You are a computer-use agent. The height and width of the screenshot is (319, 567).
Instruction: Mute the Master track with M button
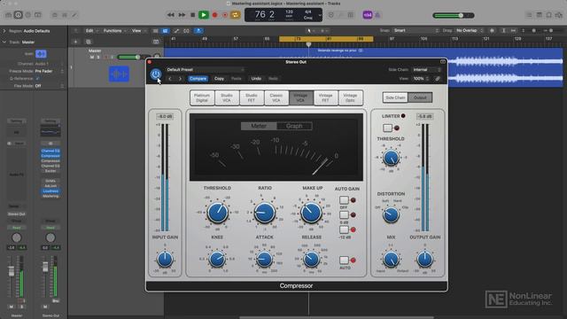92,57
